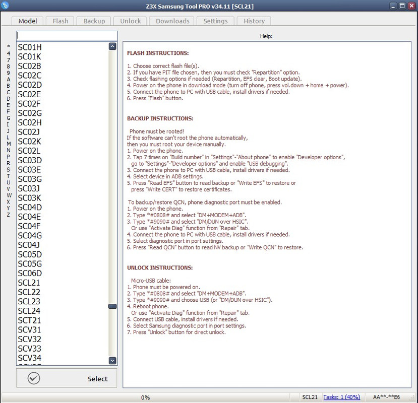Select model SC04G
The image size is (418, 403).
pos(63,235)
